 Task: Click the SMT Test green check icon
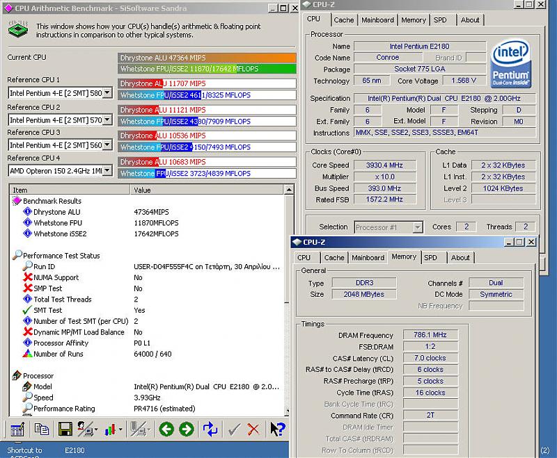27,310
